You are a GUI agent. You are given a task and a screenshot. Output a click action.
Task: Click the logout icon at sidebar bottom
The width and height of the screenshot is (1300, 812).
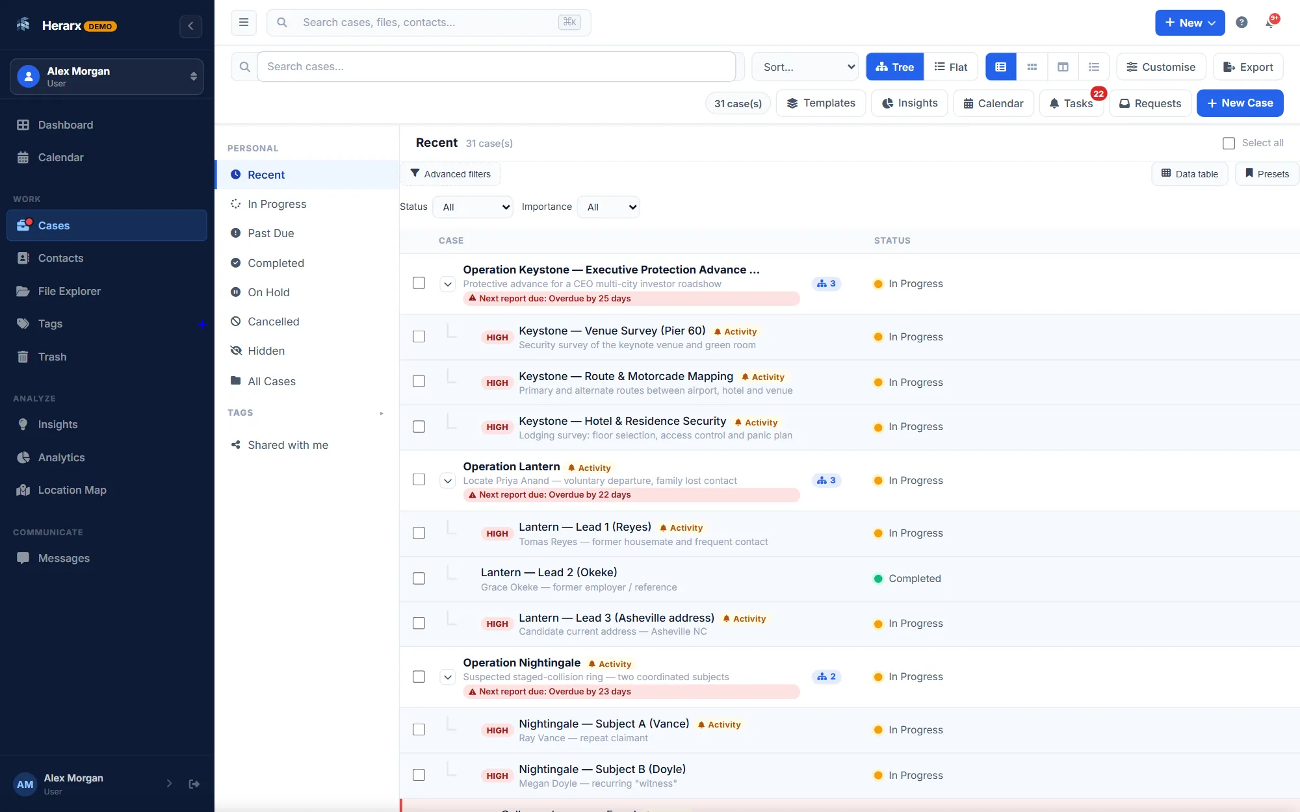click(194, 784)
